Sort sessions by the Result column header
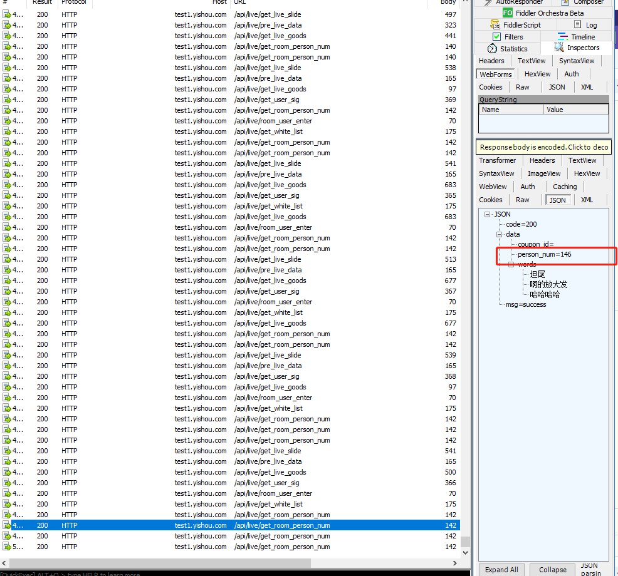This screenshot has width=618, height=576. (42, 2)
